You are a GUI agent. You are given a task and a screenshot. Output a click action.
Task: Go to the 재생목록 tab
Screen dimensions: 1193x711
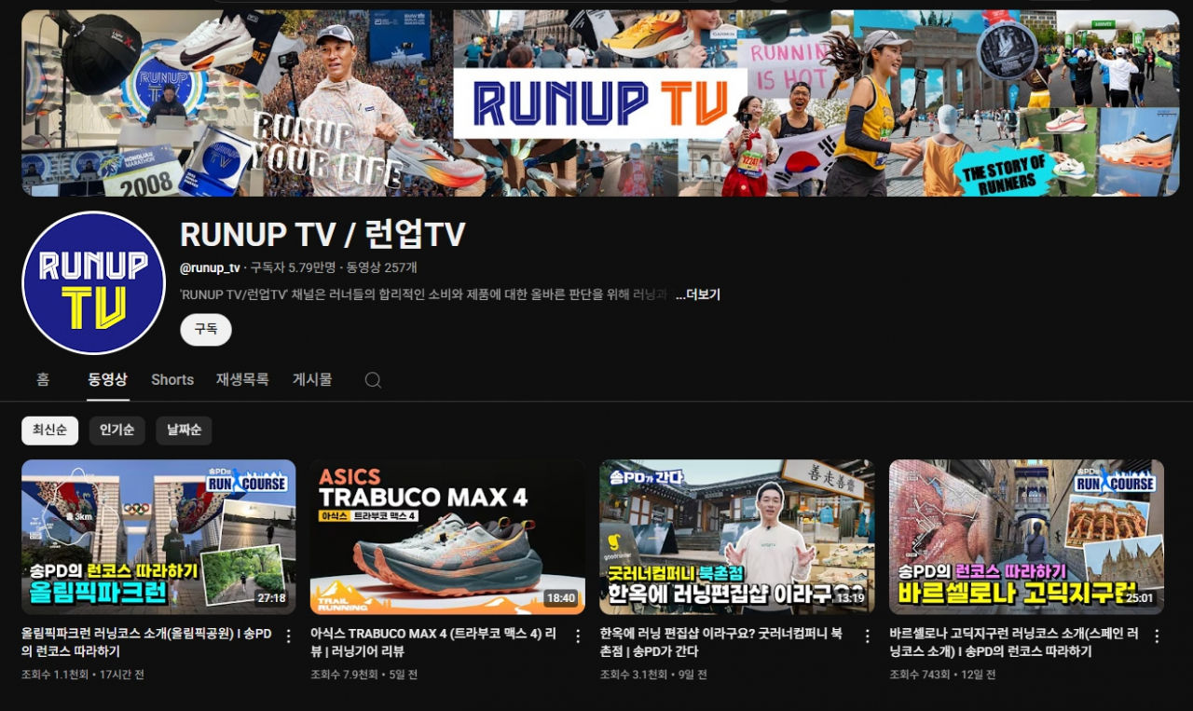(242, 379)
